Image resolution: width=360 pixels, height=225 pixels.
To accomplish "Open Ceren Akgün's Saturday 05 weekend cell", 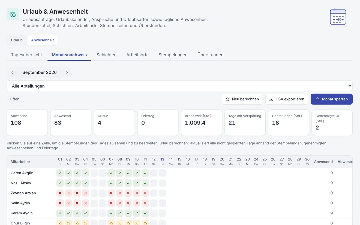I will [x=94, y=173].
